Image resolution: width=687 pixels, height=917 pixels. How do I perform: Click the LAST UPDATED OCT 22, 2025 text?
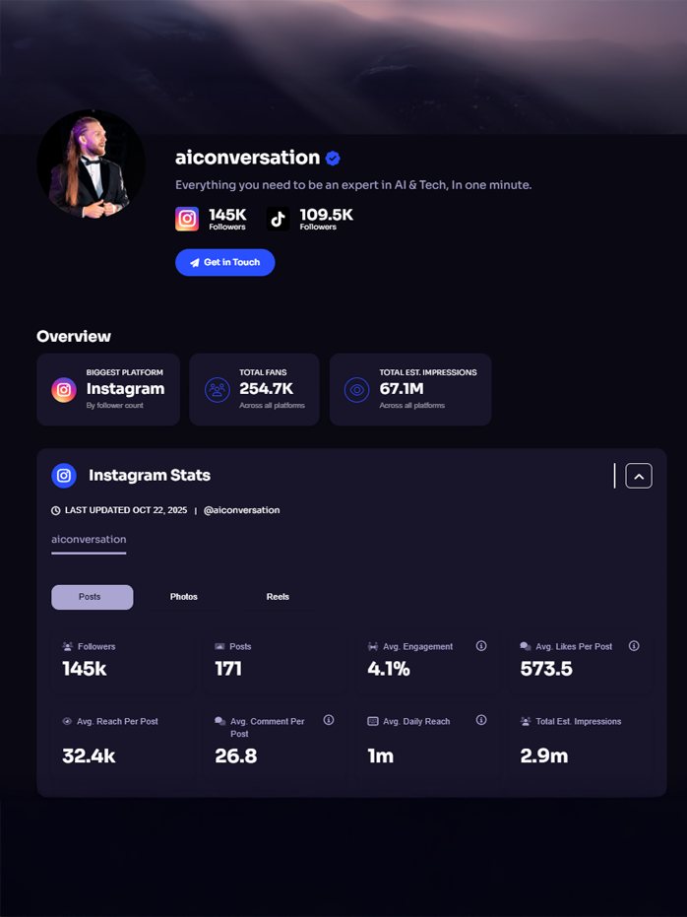pyautogui.click(x=126, y=510)
